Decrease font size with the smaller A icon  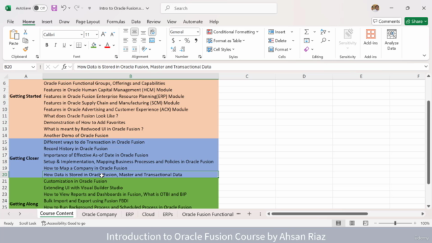pyautogui.click(x=113, y=34)
